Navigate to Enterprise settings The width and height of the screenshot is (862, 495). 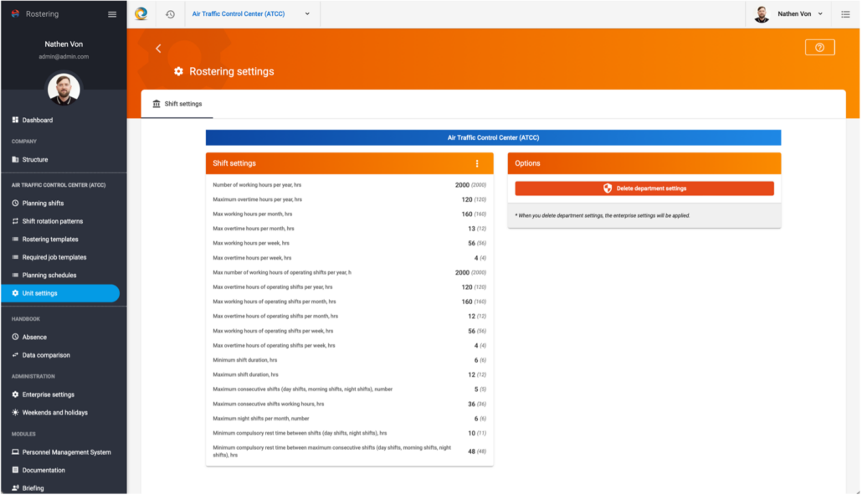click(x=48, y=394)
